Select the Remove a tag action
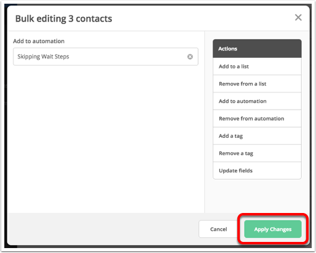 tap(257, 153)
